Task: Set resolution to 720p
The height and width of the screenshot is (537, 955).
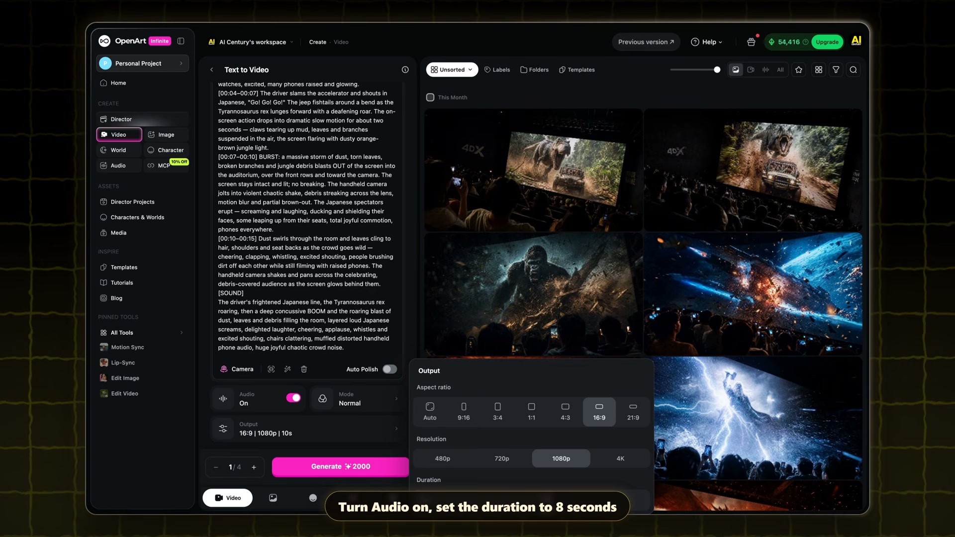Action: pos(501,458)
